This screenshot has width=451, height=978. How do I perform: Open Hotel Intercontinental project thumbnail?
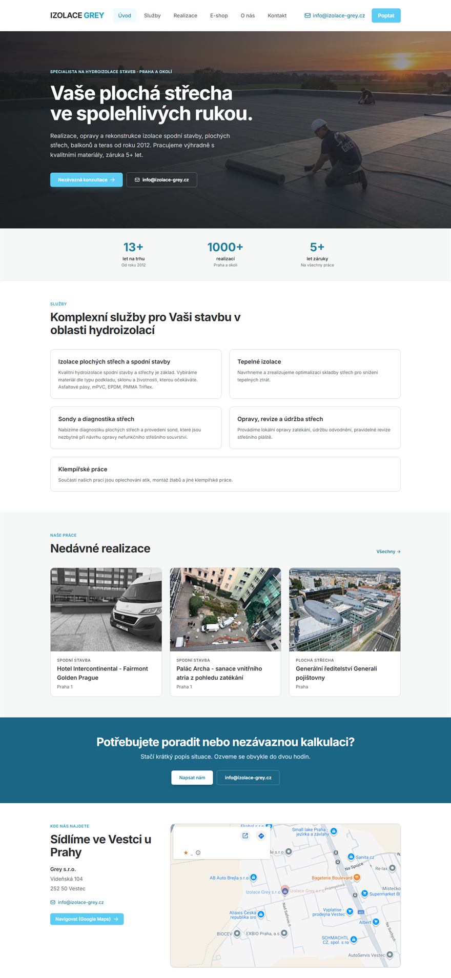[106, 609]
